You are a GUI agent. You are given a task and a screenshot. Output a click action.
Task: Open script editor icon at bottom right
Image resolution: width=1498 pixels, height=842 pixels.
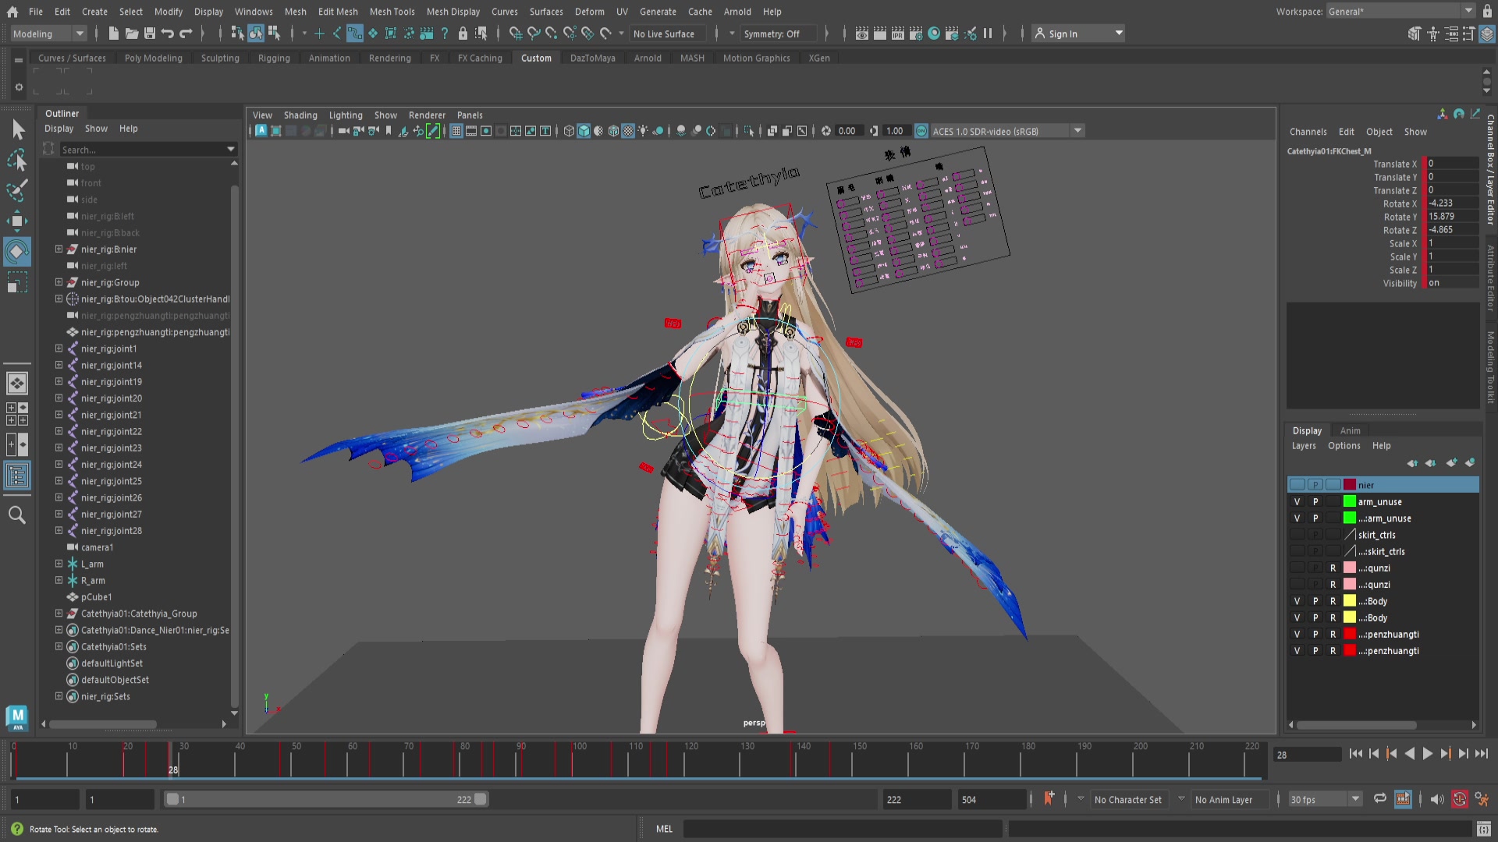[1483, 829]
